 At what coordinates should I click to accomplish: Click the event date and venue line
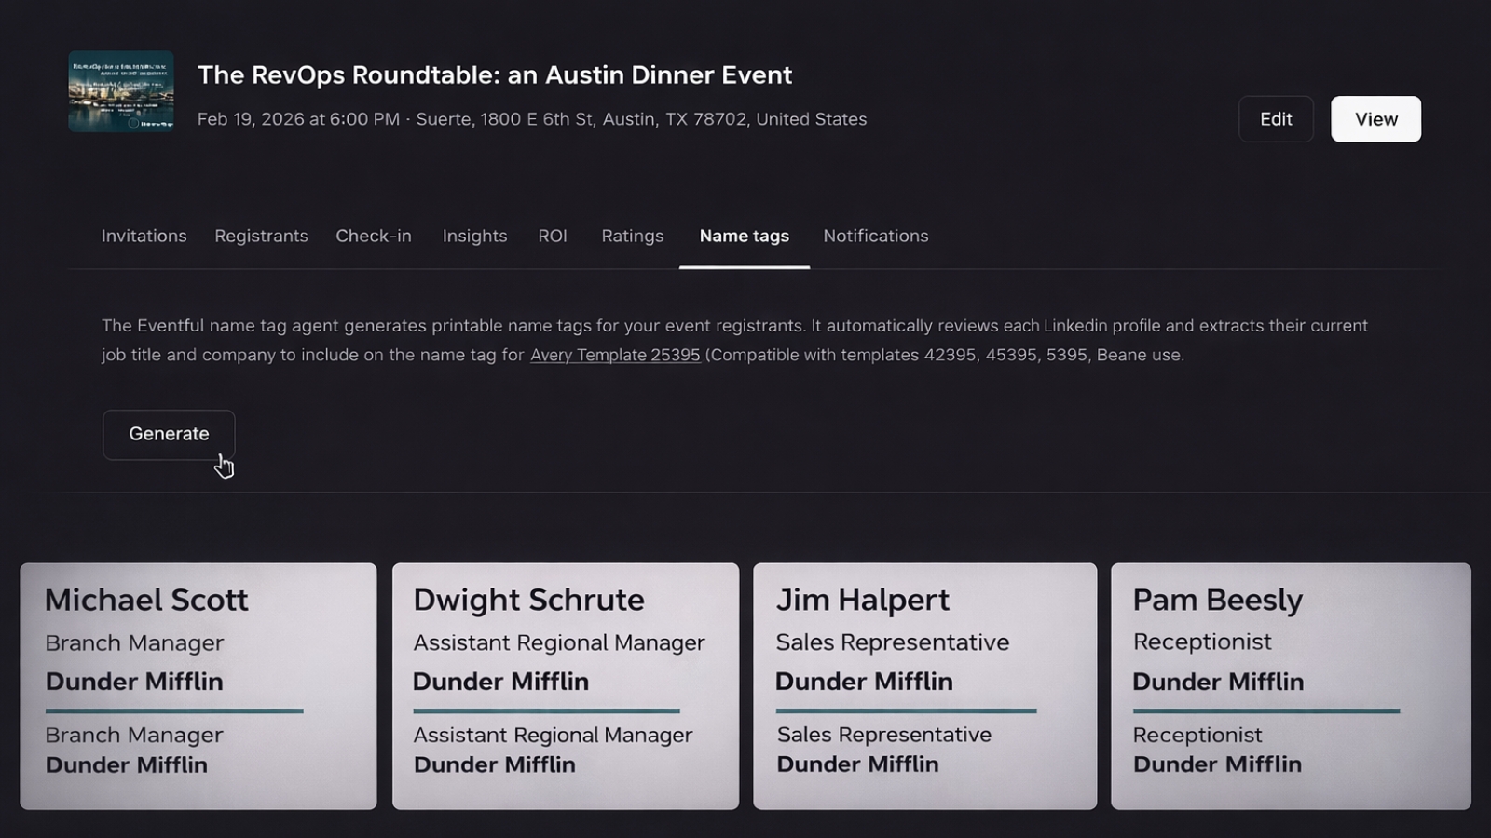532,119
